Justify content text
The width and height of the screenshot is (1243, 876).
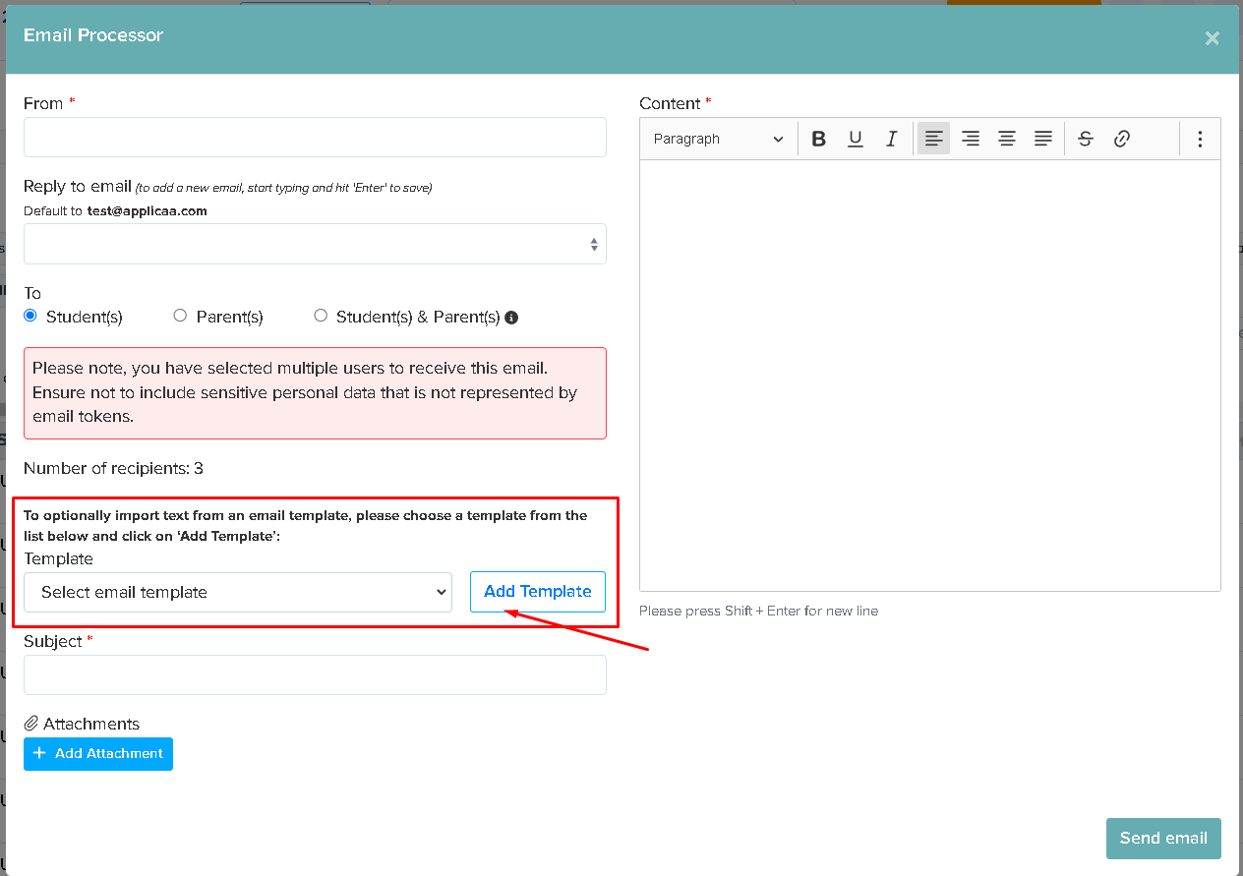1043,139
